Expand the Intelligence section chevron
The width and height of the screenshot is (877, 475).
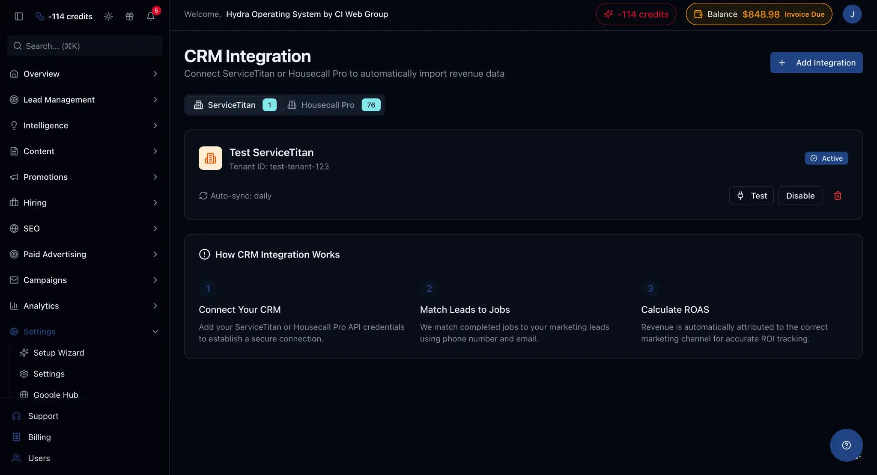point(155,125)
